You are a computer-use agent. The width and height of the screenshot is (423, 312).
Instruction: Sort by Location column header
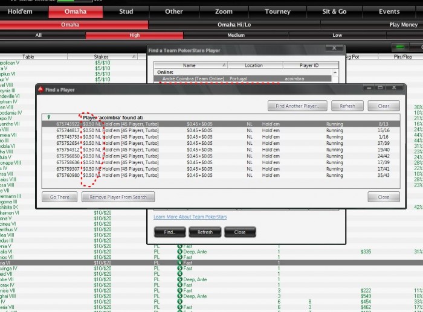tap(255, 65)
